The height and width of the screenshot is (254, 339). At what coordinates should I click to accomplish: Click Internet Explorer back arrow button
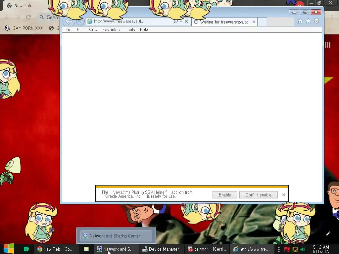(69, 21)
